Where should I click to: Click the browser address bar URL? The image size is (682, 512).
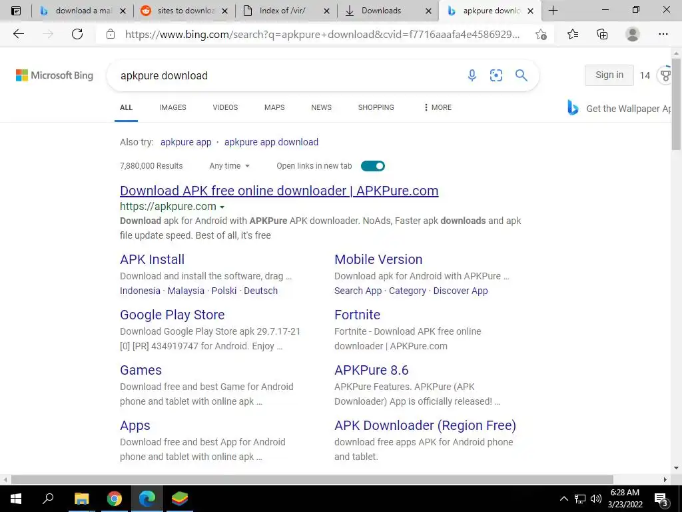322,34
